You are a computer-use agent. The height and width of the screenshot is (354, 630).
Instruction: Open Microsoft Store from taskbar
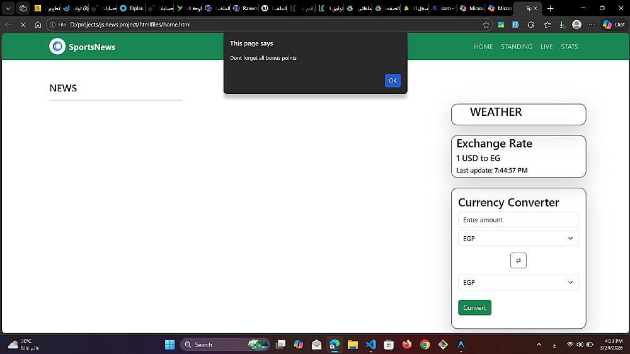[389, 345]
